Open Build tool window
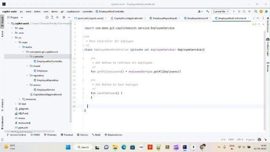Viewport: 270px width, 152px height. click(96, 135)
